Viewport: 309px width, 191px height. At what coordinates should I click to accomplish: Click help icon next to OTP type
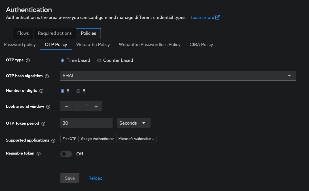click(x=28, y=60)
